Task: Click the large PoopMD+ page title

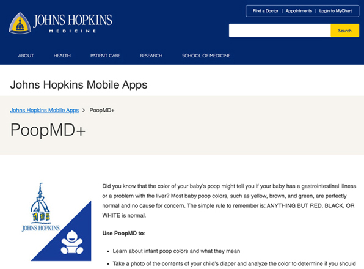Action: (x=48, y=130)
